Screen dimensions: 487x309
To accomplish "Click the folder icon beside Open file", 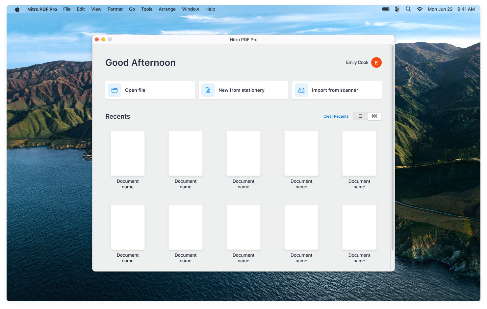I will click(115, 90).
